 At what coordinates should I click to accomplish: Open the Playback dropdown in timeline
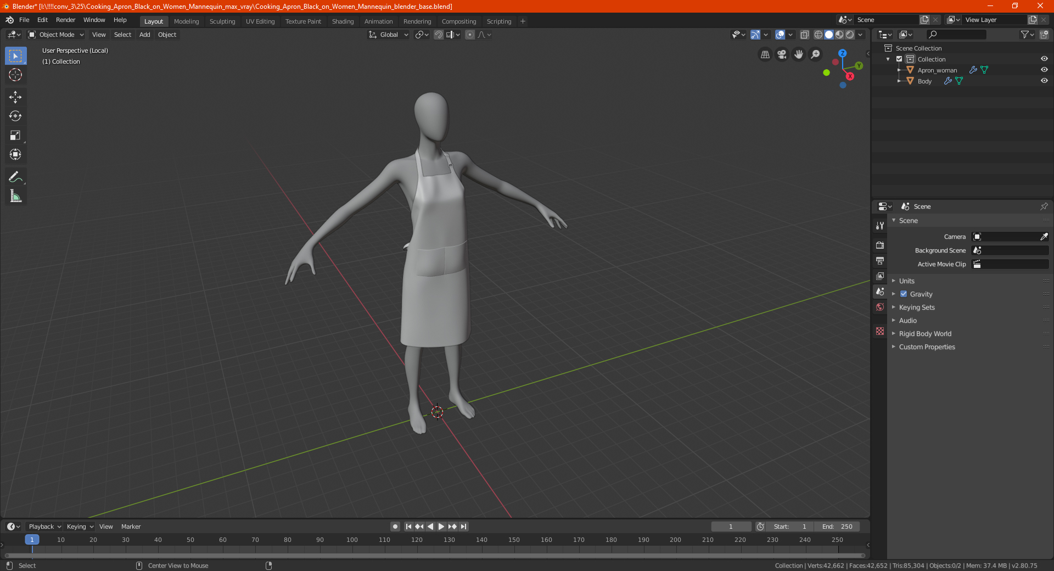coord(44,527)
